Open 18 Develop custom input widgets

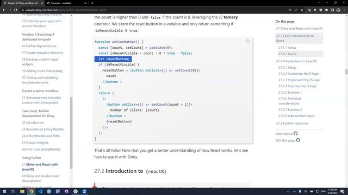tap(40, 62)
